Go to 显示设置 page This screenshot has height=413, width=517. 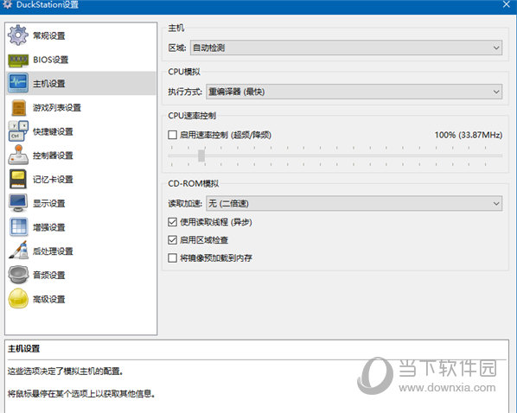click(x=81, y=203)
